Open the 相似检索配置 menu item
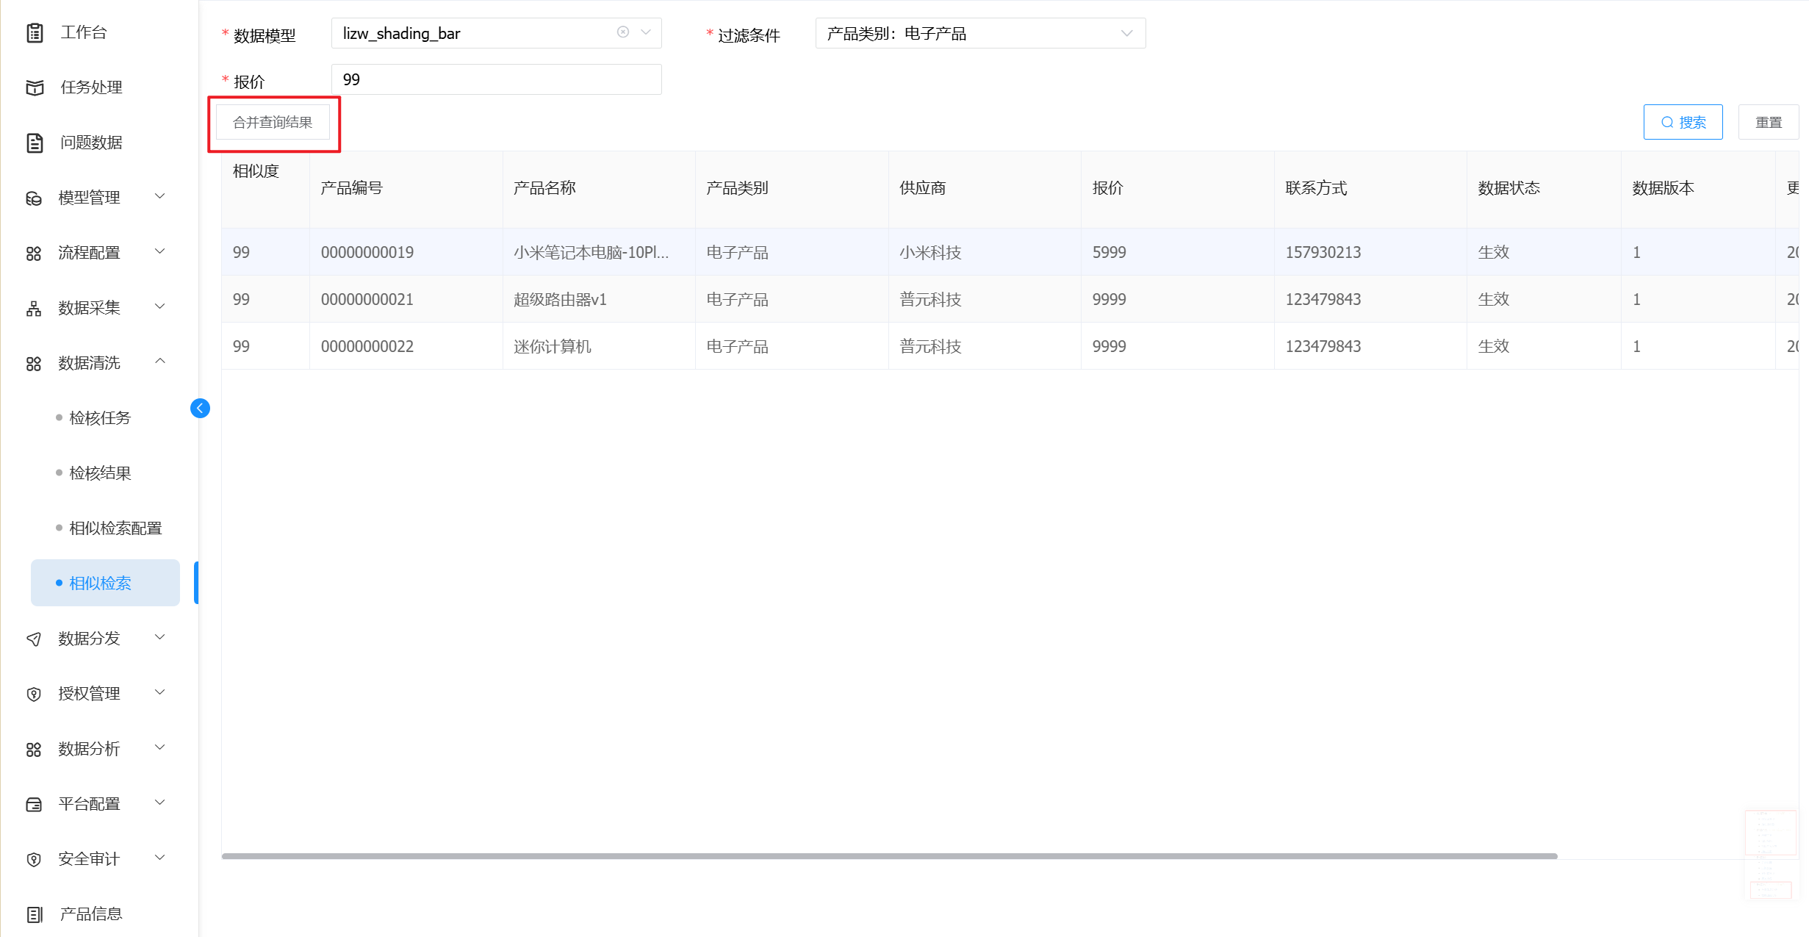The height and width of the screenshot is (937, 1809). pos(115,528)
